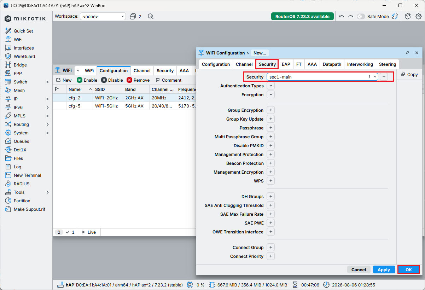The height and width of the screenshot is (290, 425).
Task: Open the Channel tab in WiFi window
Action: [x=142, y=71]
